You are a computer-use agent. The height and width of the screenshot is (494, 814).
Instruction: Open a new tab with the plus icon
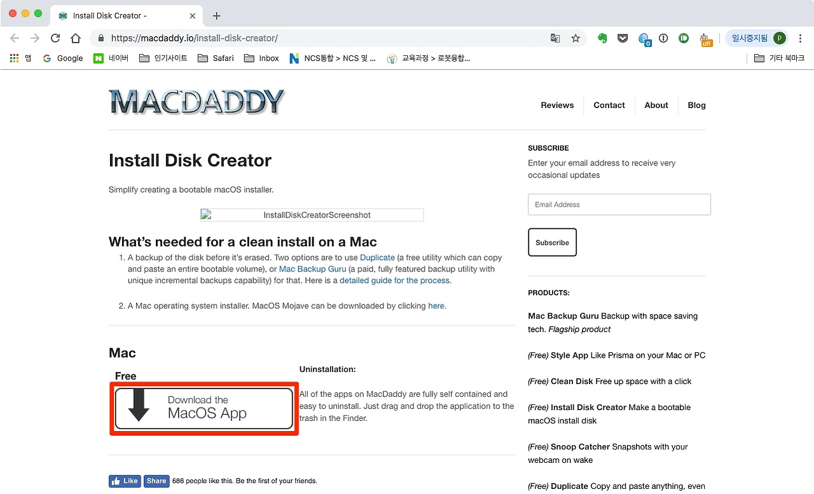click(216, 16)
